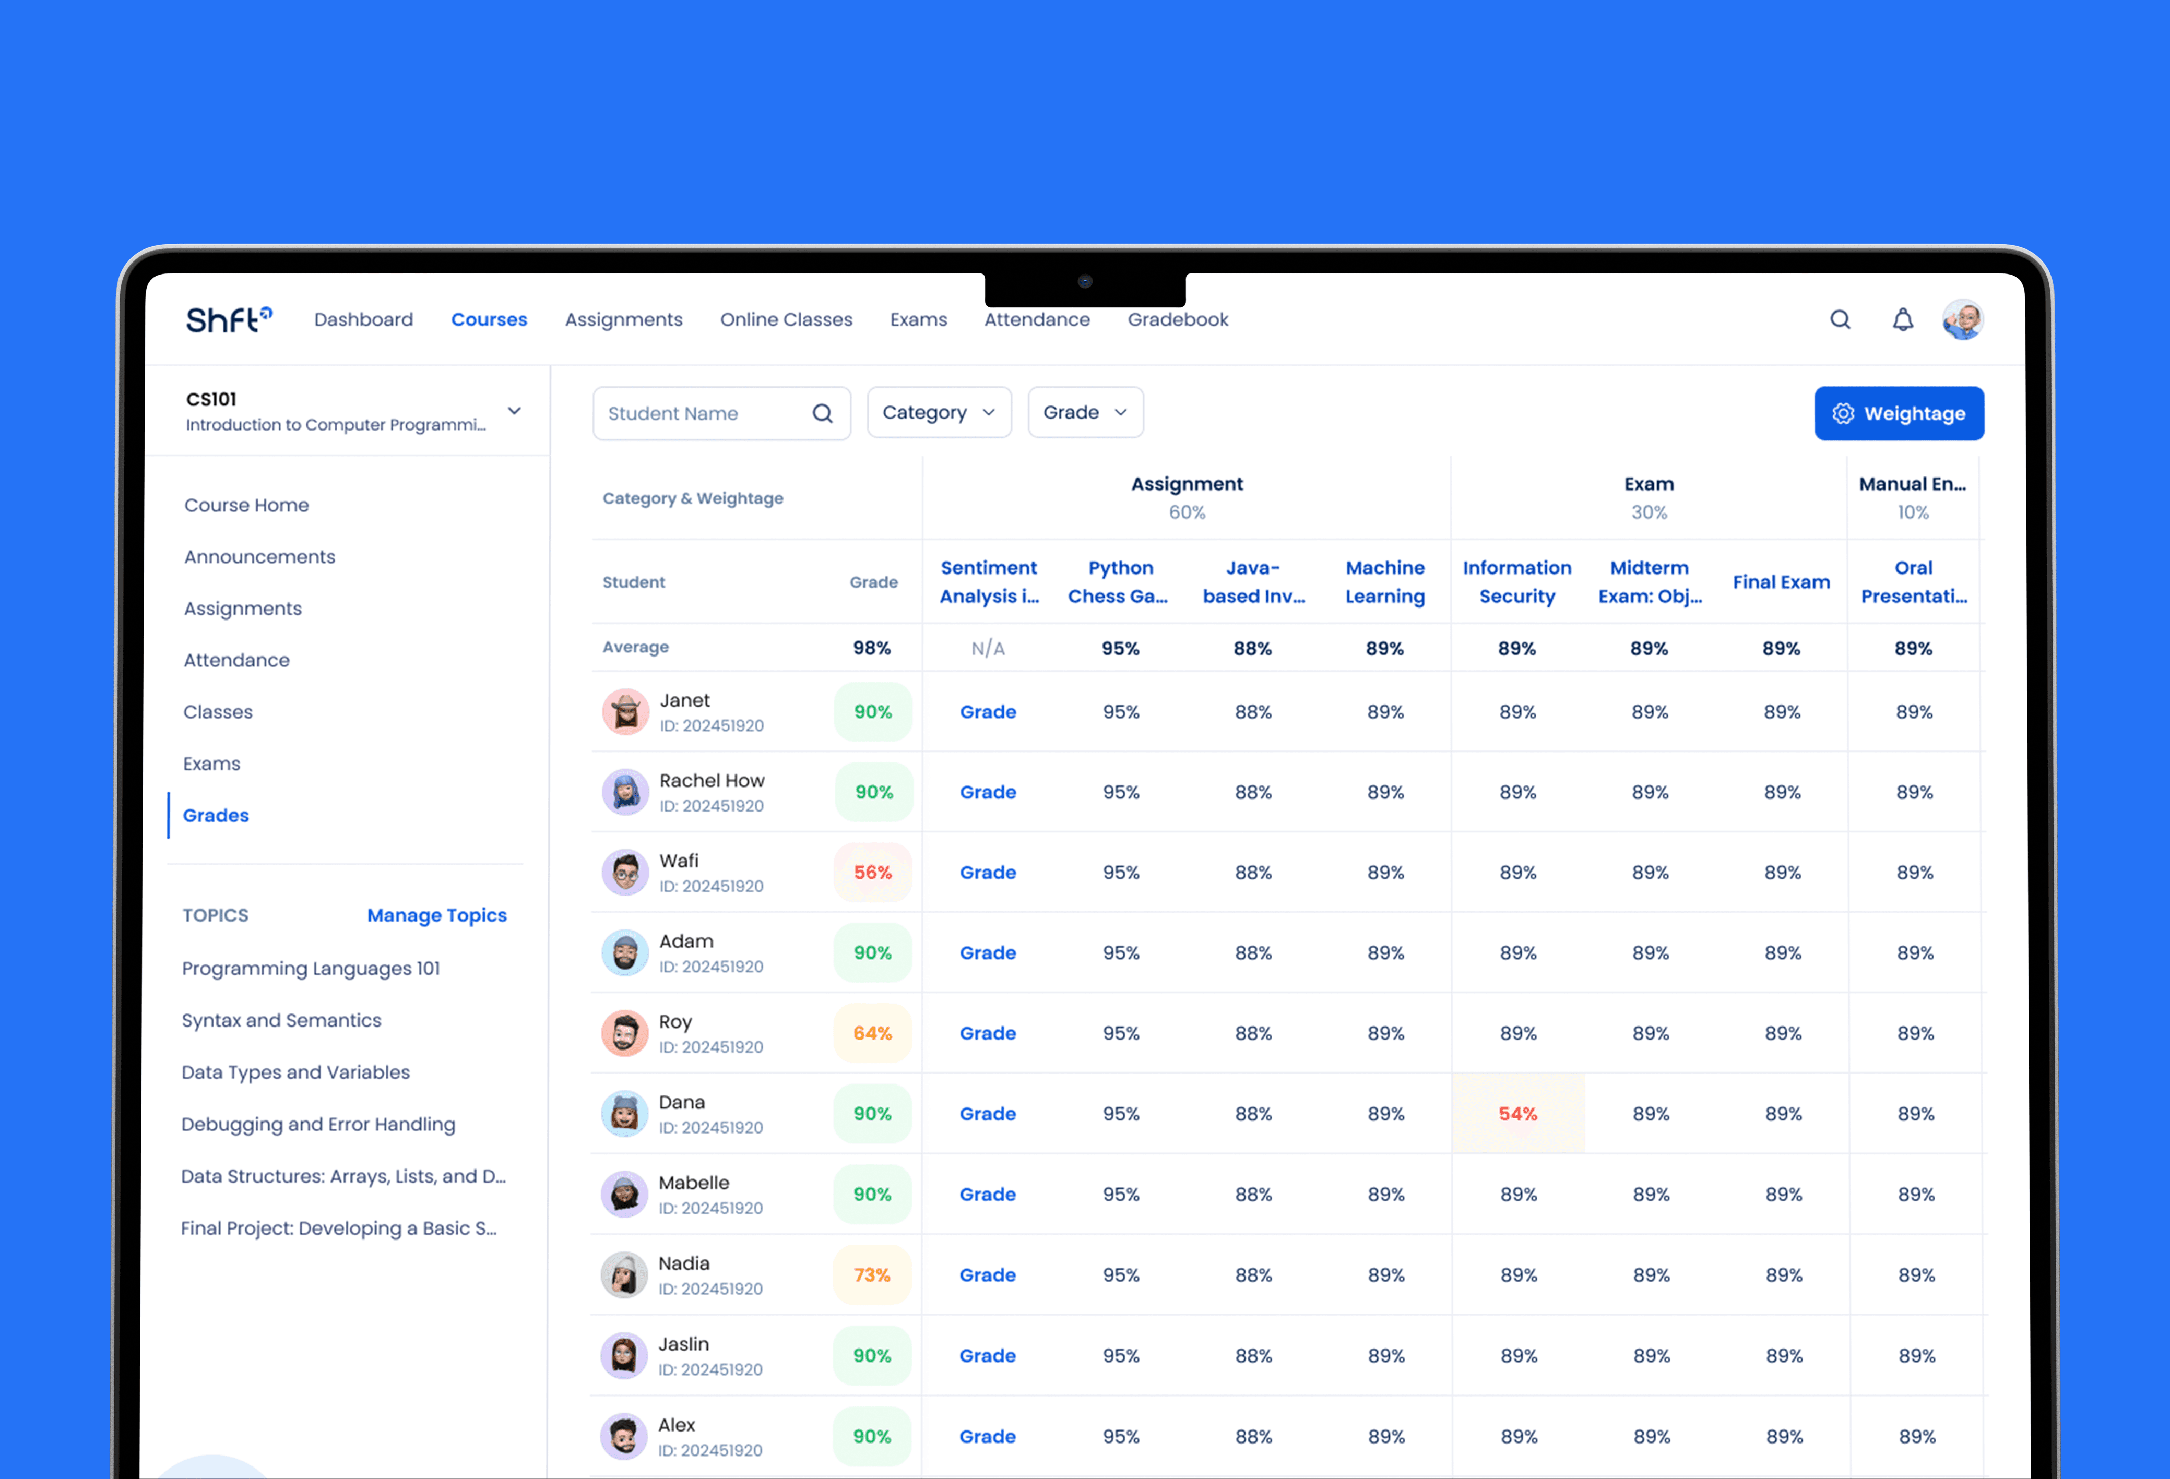Screen dimensions: 2170x1479
Task: Open sidebar Exams page
Action: pos(211,764)
